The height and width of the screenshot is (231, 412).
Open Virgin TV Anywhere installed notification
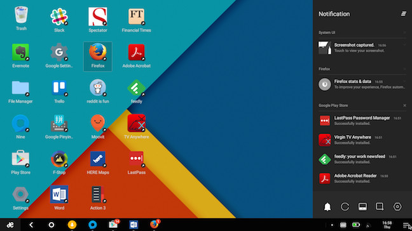tap(362, 140)
